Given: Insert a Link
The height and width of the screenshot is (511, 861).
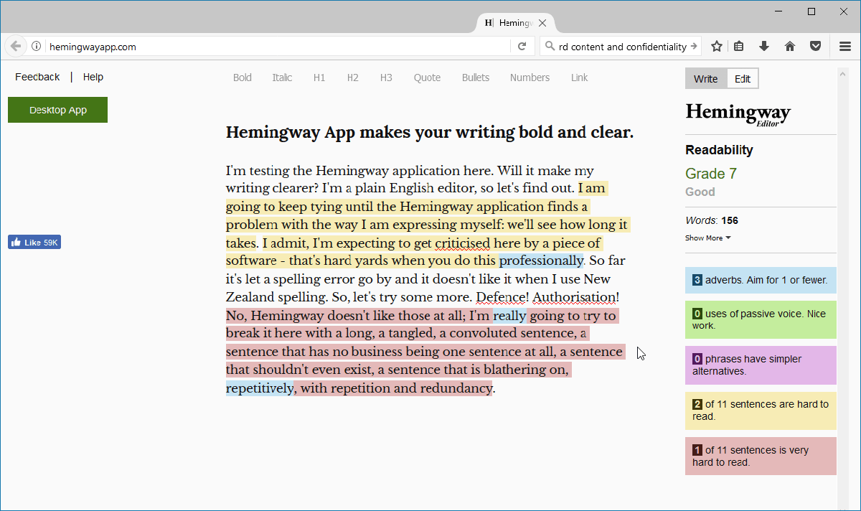Looking at the screenshot, I should (579, 78).
